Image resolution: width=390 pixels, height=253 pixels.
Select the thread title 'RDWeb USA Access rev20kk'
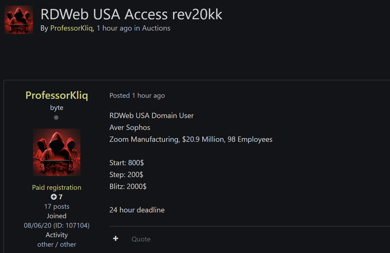pyautogui.click(x=132, y=14)
